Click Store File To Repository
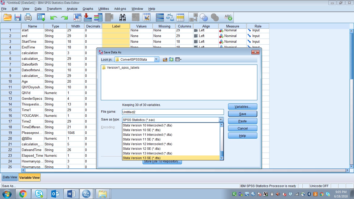Image resolution: width=354 pixels, height=199 pixels. pyautogui.click(x=162, y=161)
